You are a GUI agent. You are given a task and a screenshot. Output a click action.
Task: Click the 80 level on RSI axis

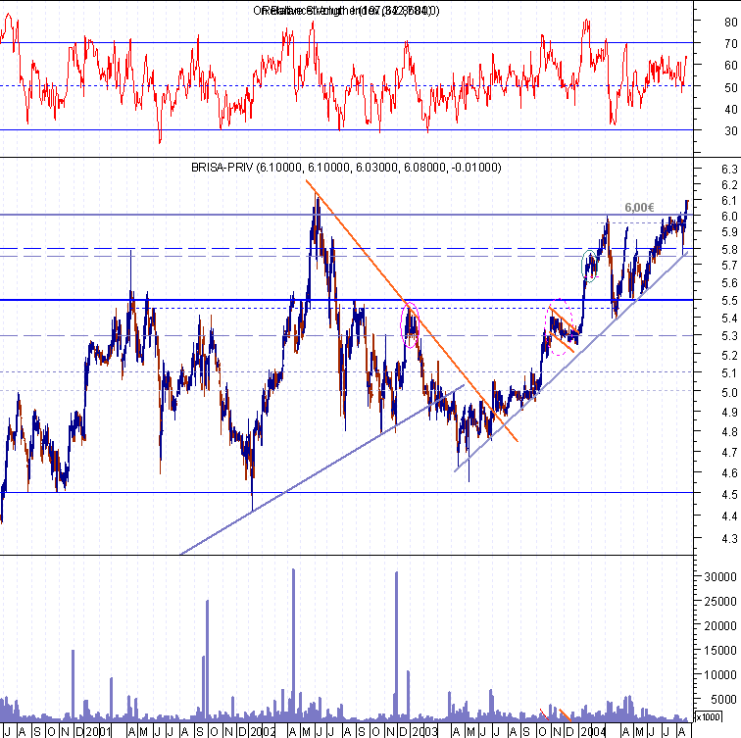pos(730,22)
